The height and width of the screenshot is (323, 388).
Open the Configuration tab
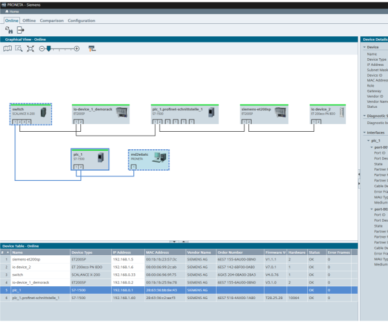(81, 21)
